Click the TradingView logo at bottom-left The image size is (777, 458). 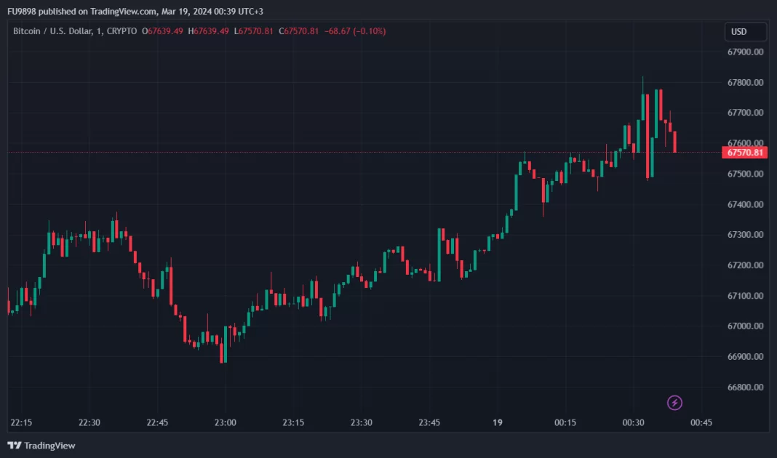(41, 445)
